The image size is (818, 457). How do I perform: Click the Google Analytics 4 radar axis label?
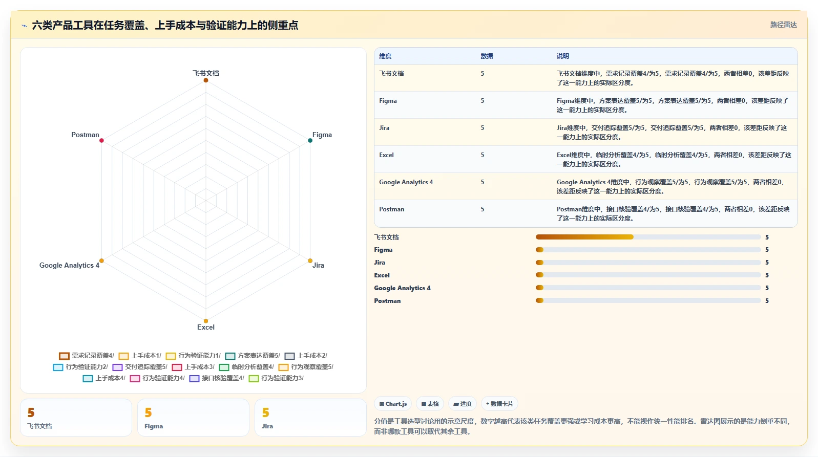point(69,266)
